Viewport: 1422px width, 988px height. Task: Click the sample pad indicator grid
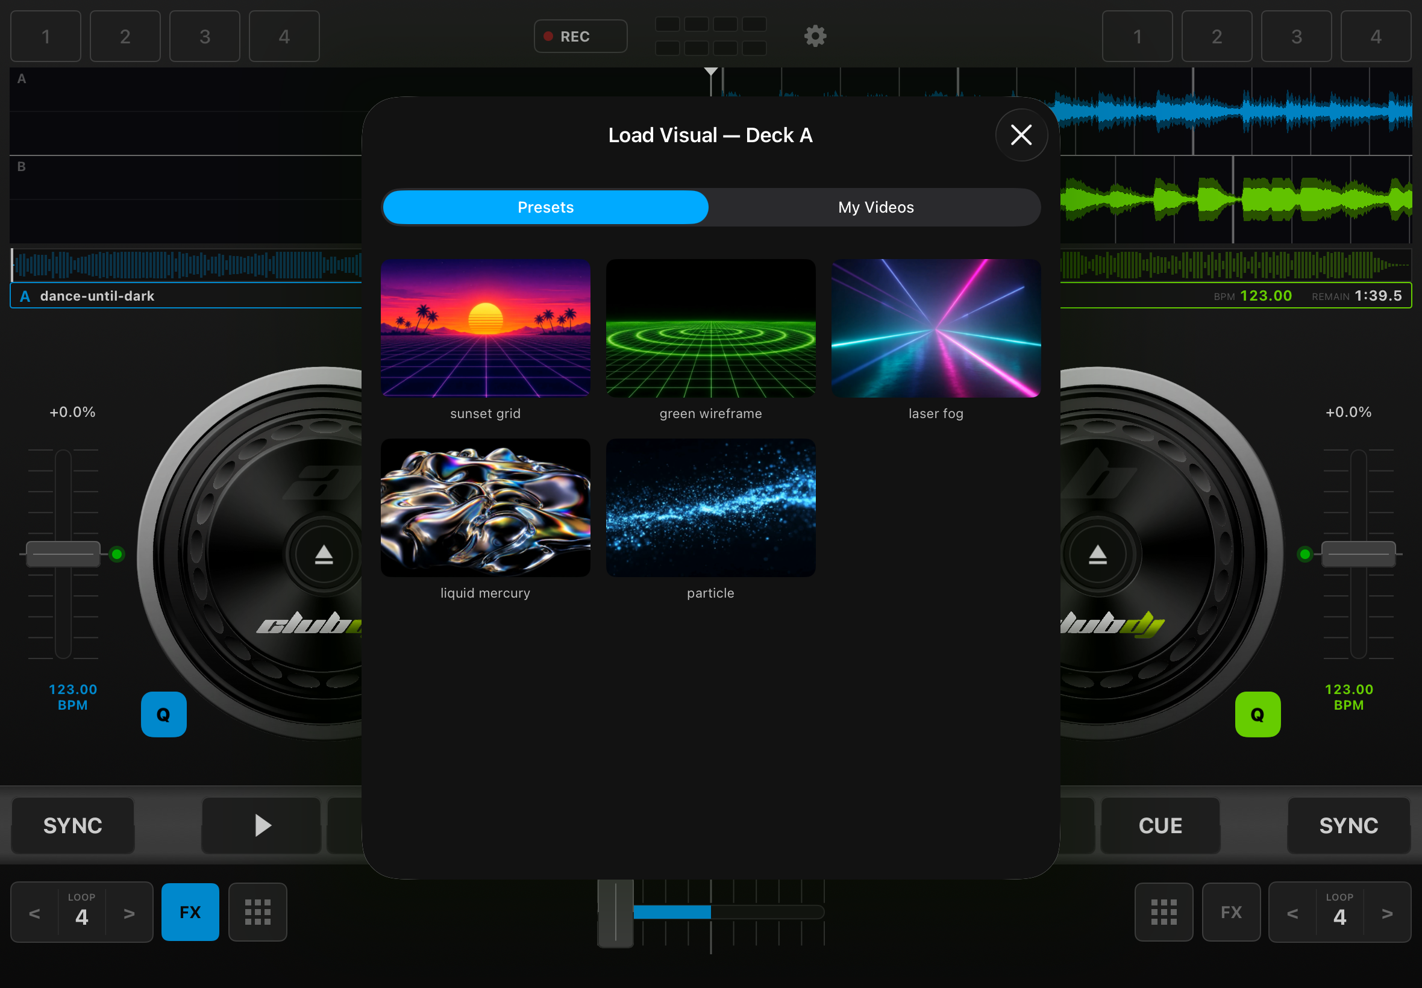[x=710, y=37]
